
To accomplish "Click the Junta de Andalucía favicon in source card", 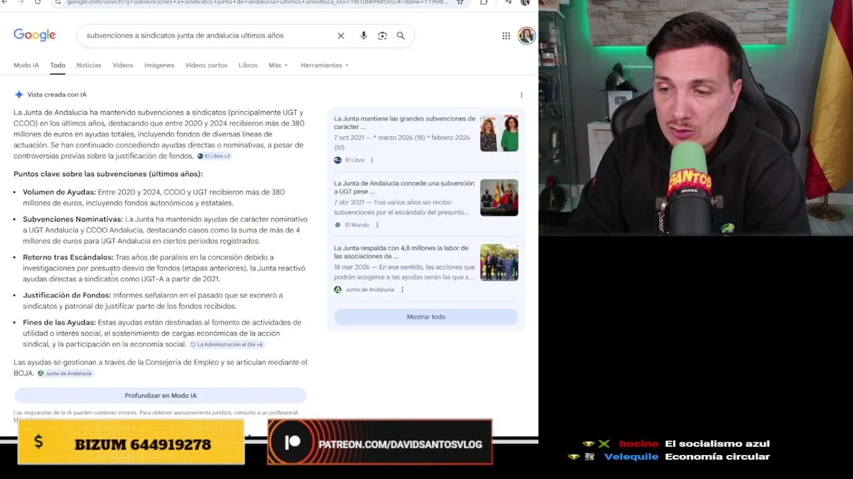I will [x=338, y=289].
